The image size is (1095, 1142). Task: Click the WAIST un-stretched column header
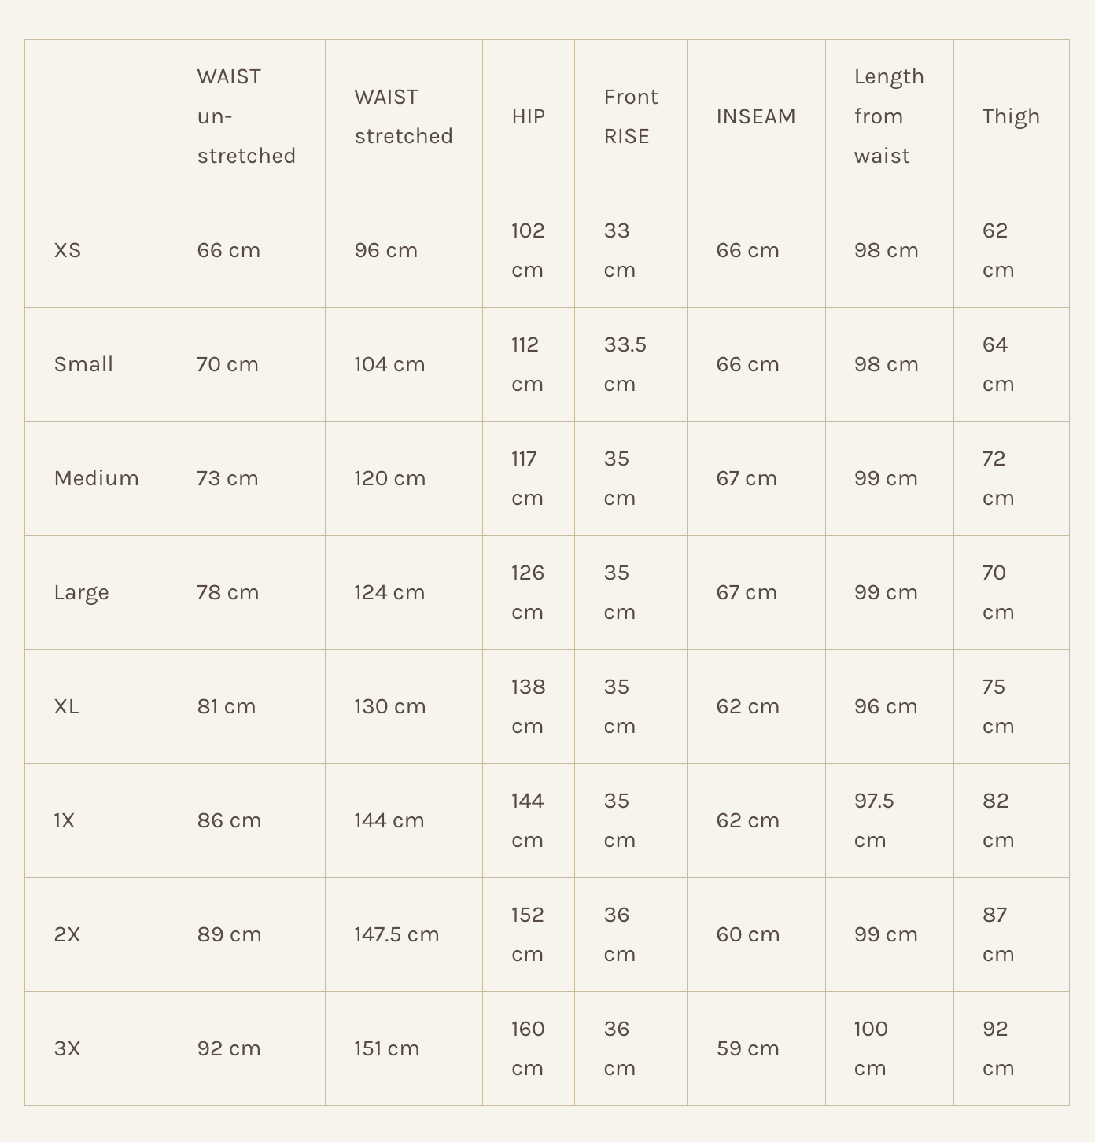coord(245,116)
